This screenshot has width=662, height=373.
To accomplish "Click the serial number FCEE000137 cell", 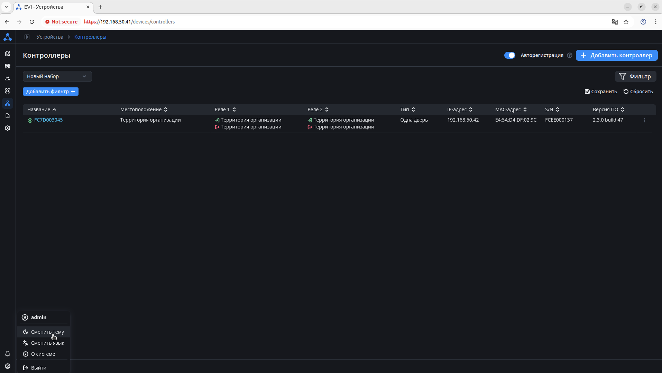I will pyautogui.click(x=559, y=120).
